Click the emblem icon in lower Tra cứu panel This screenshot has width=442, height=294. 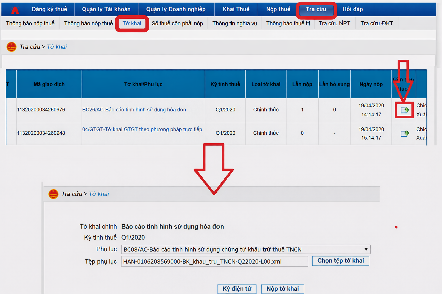tap(53, 194)
